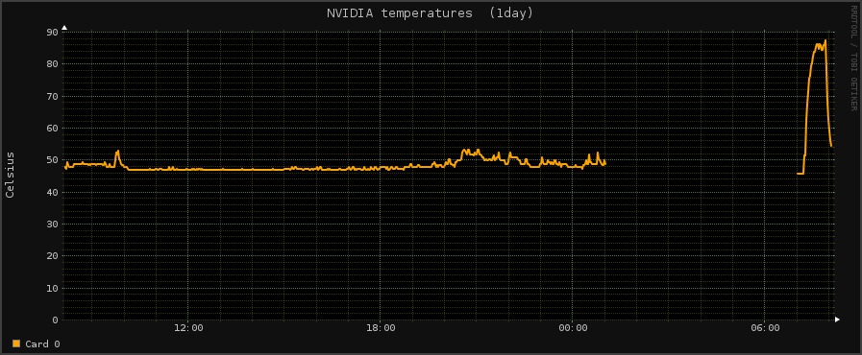Click the '30' y-axis value
This screenshot has height=355, width=862.
point(52,224)
